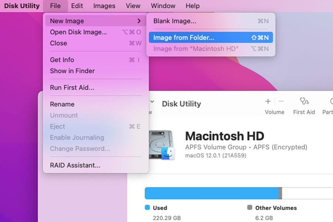The image size is (333, 222).
Task: Expand New Image submenu arrow
Action: pyautogui.click(x=139, y=21)
